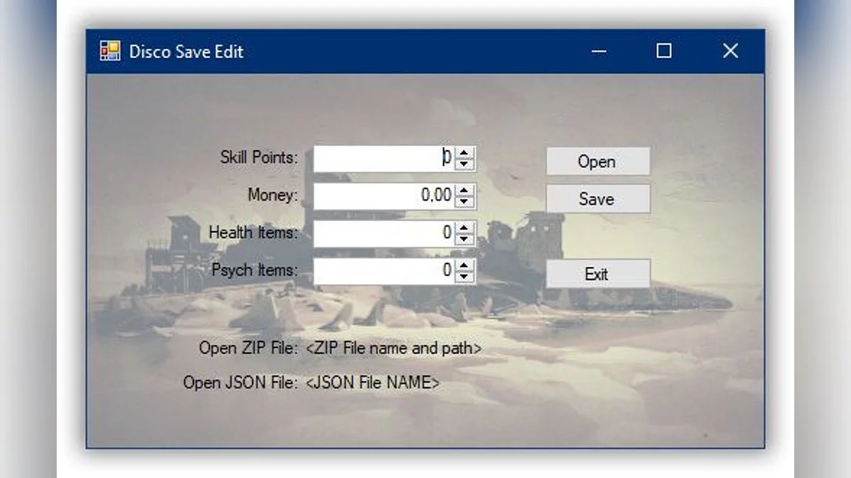Increase Health Items with up arrow

pyautogui.click(x=465, y=228)
